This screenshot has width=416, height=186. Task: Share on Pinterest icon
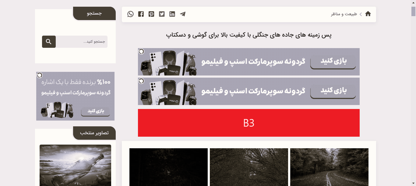coord(151,14)
